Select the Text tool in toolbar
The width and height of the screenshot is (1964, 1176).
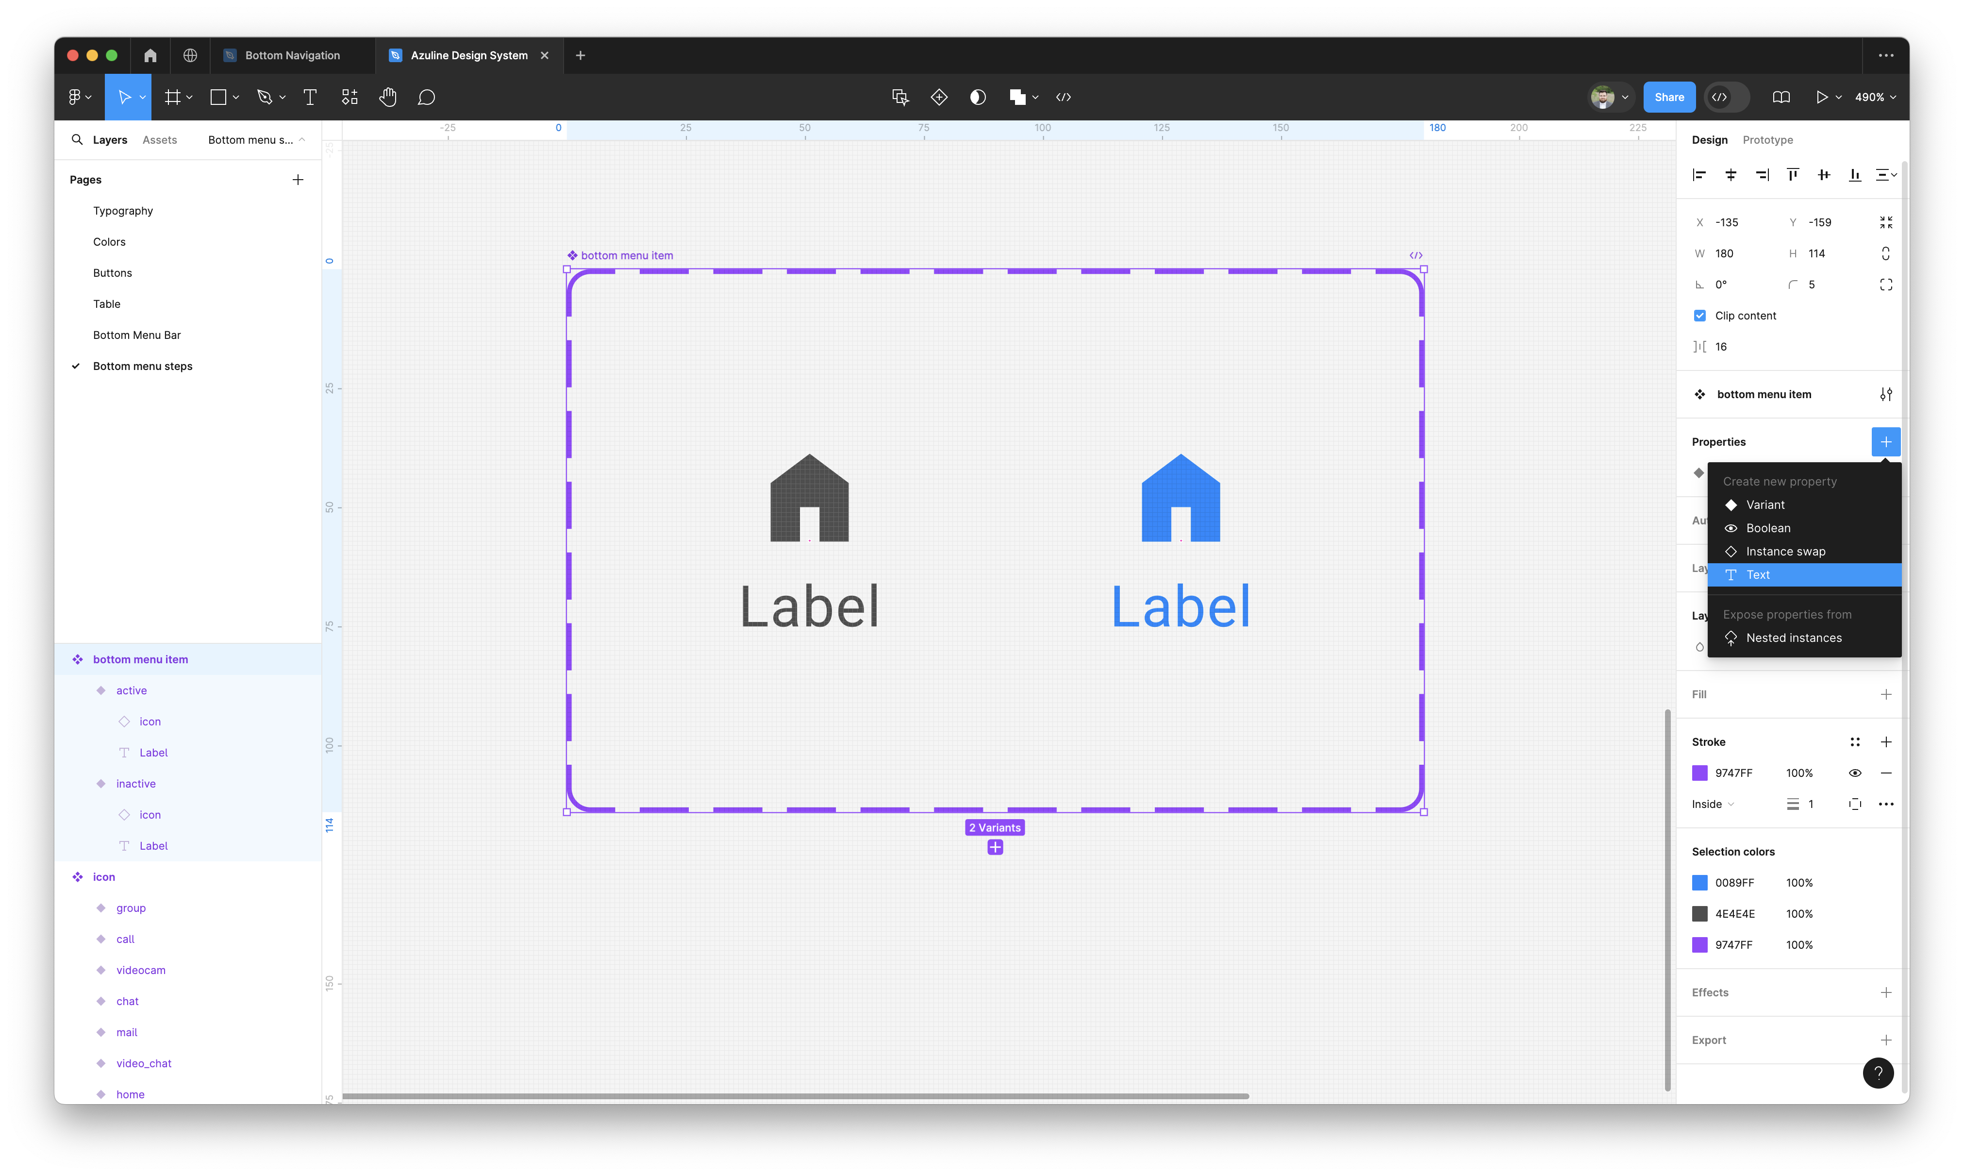coord(310,97)
